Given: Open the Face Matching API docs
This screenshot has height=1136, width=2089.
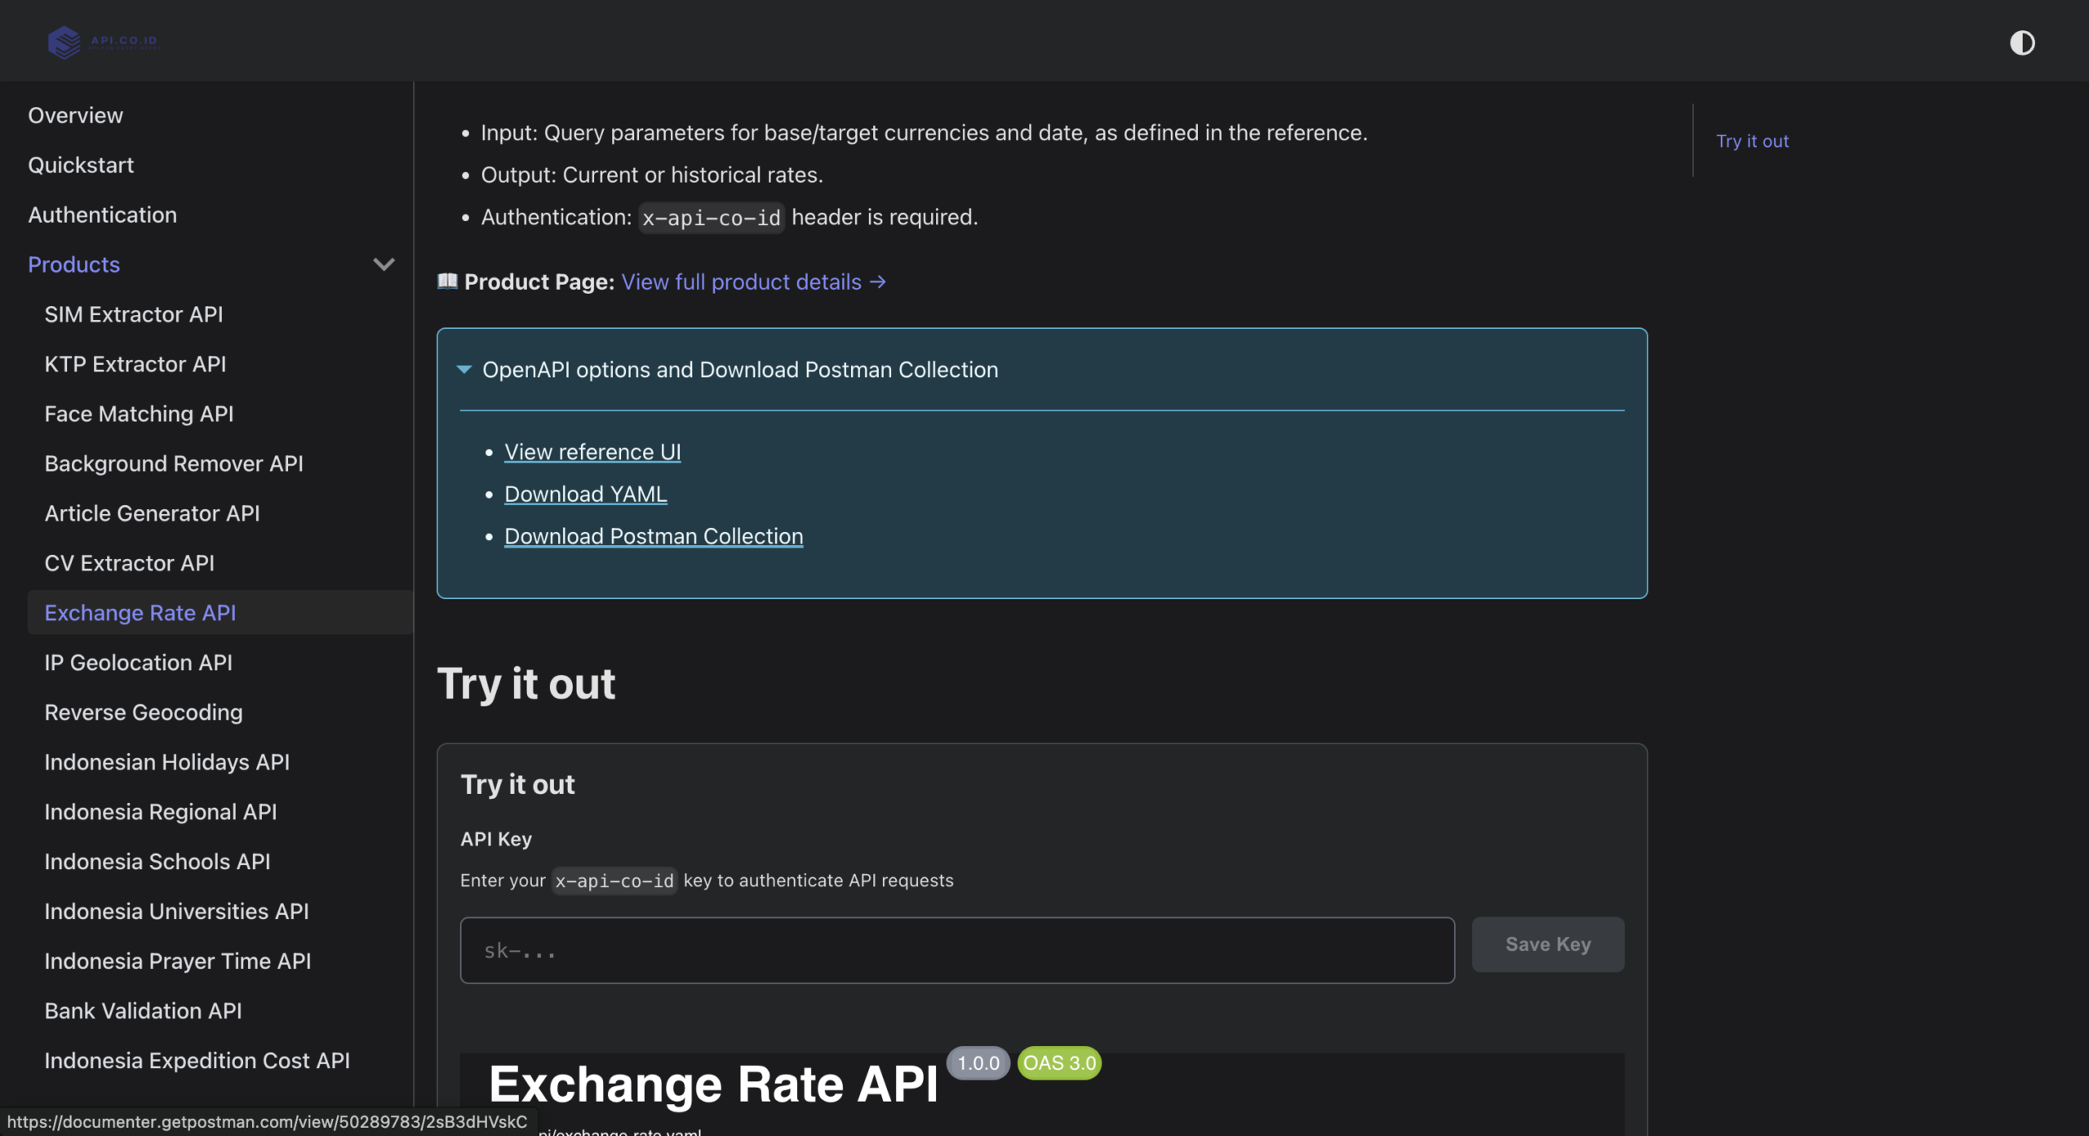Looking at the screenshot, I should [139, 414].
